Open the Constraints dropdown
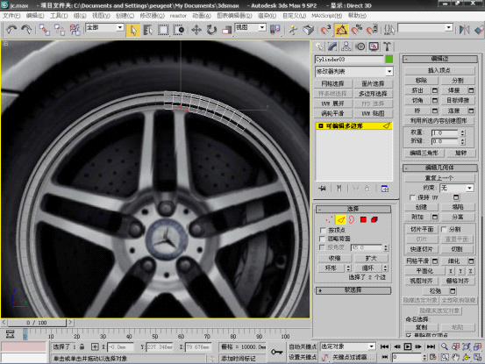Screen dimensions: 485x364 tap(457, 188)
